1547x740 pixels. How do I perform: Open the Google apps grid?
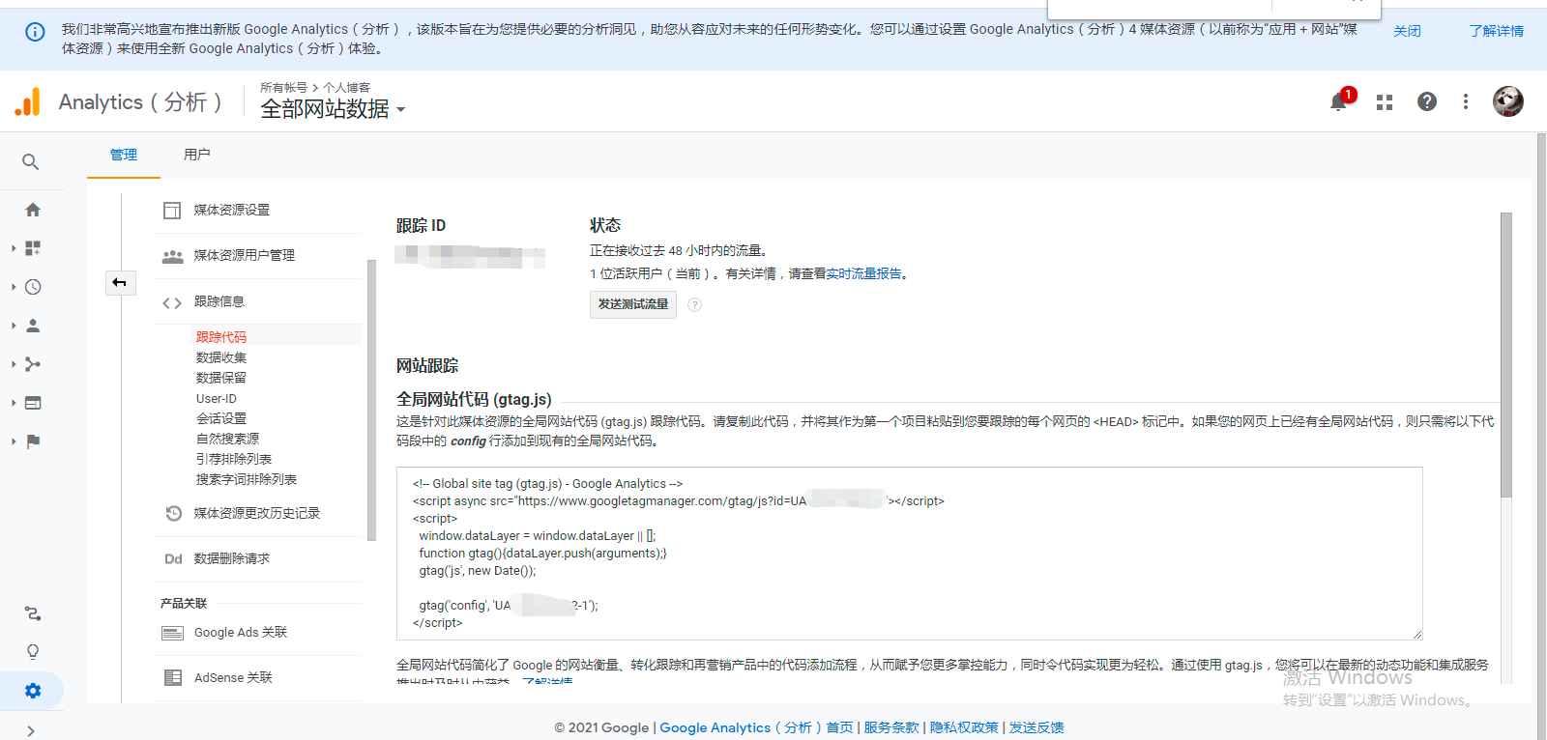click(x=1385, y=101)
